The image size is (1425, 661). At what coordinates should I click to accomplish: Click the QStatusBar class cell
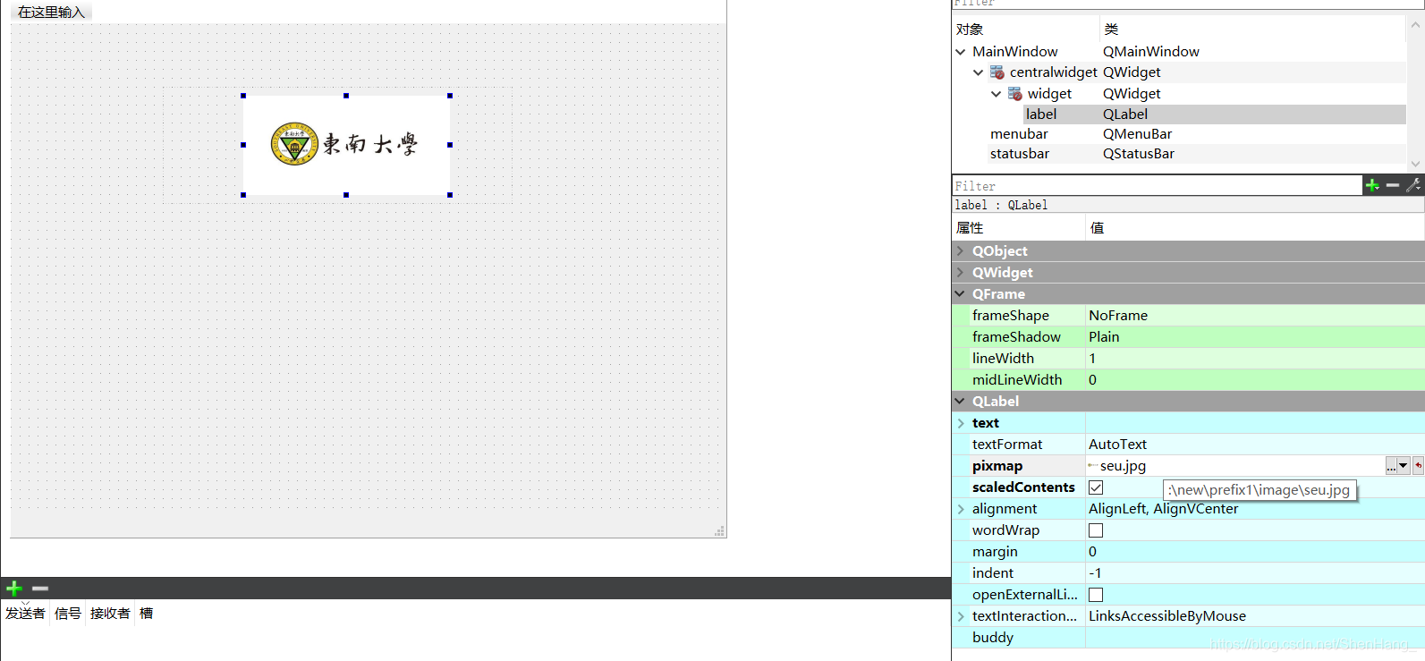1139,154
